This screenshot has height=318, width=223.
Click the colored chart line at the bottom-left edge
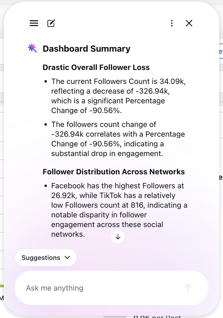(x=2, y=285)
